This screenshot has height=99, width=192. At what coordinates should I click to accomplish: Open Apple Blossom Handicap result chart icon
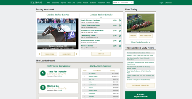click(x=120, y=20)
